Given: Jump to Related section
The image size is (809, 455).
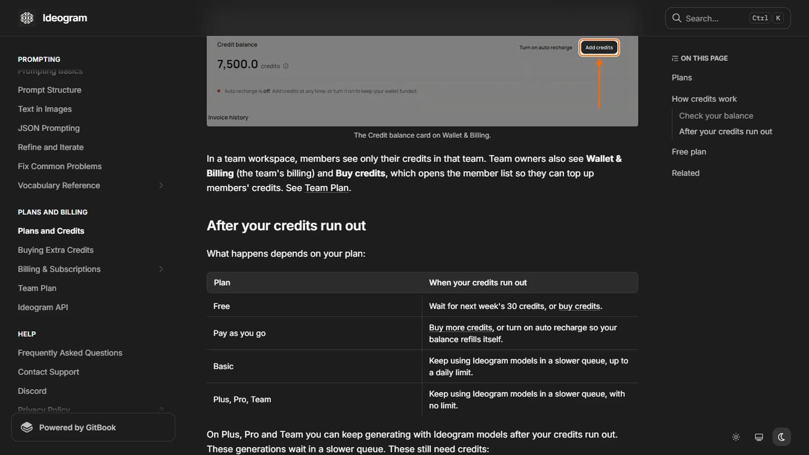Looking at the screenshot, I should pyautogui.click(x=686, y=173).
